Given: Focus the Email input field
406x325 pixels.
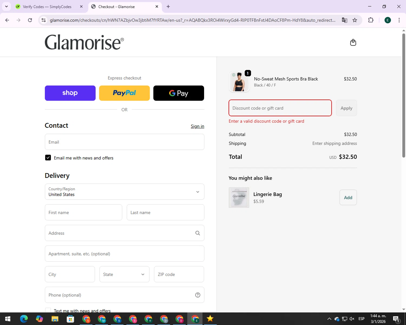Looking at the screenshot, I should coord(125,142).
